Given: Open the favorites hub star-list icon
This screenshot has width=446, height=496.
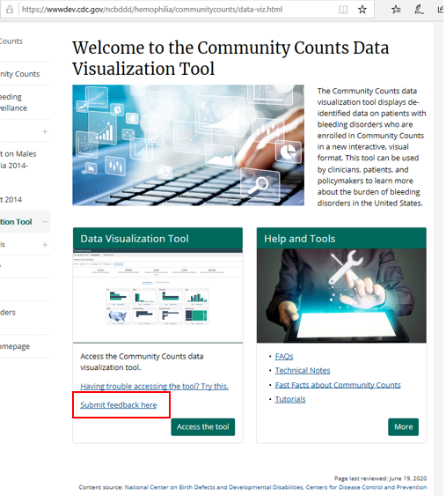Looking at the screenshot, I should point(396,10).
